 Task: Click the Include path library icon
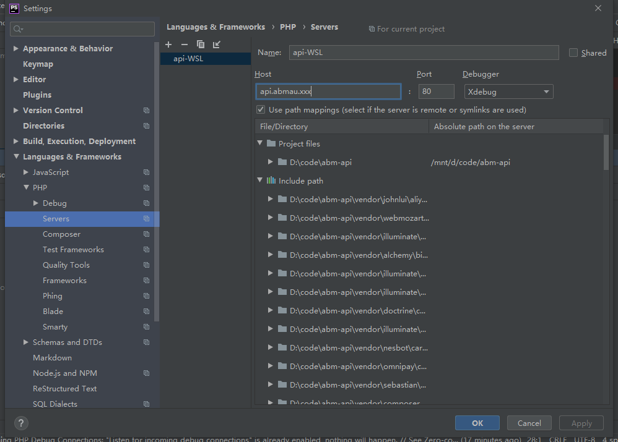pyautogui.click(x=271, y=181)
